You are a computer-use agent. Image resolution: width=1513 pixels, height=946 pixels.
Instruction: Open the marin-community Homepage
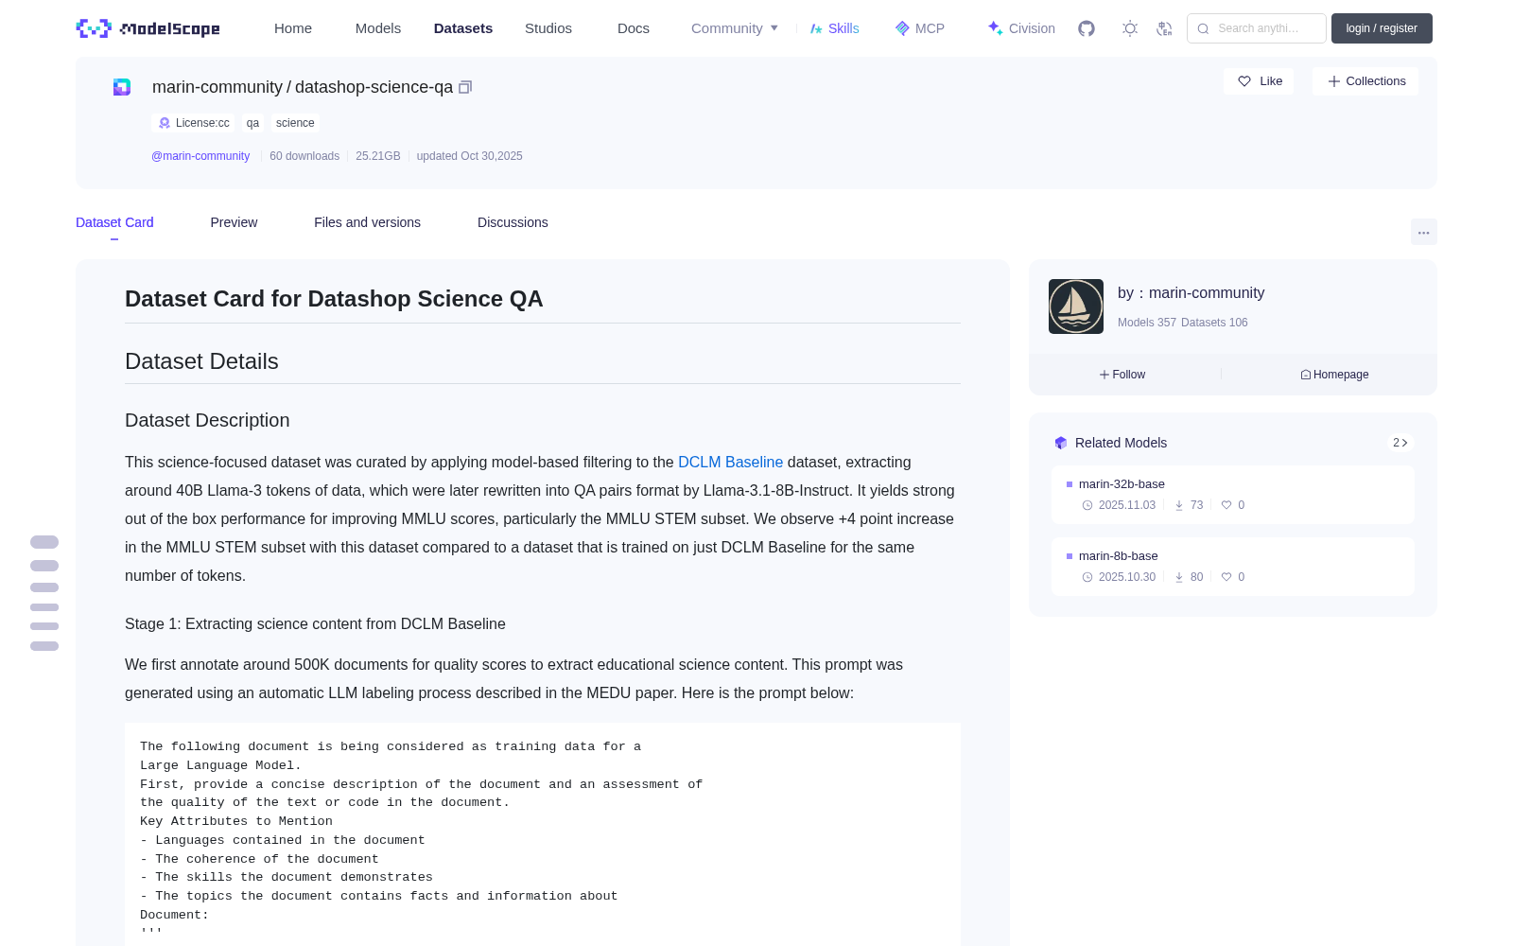coord(1334,375)
